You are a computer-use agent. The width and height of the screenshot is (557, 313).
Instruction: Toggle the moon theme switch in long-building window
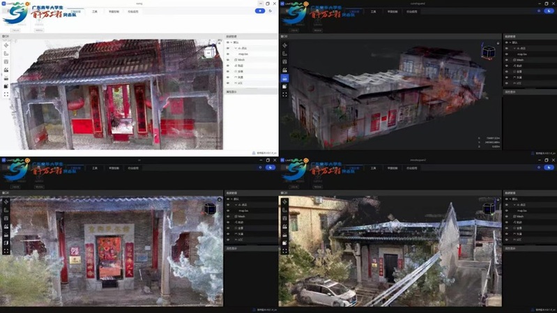(x=549, y=11)
